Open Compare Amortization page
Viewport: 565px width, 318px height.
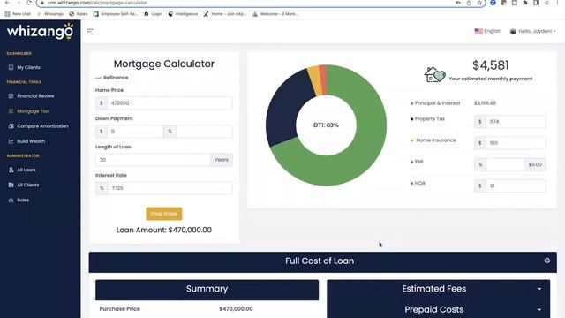point(42,126)
